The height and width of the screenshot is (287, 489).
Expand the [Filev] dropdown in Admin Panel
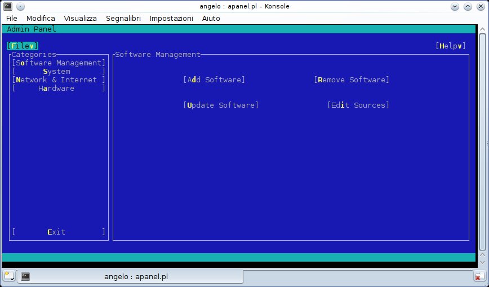click(23, 46)
